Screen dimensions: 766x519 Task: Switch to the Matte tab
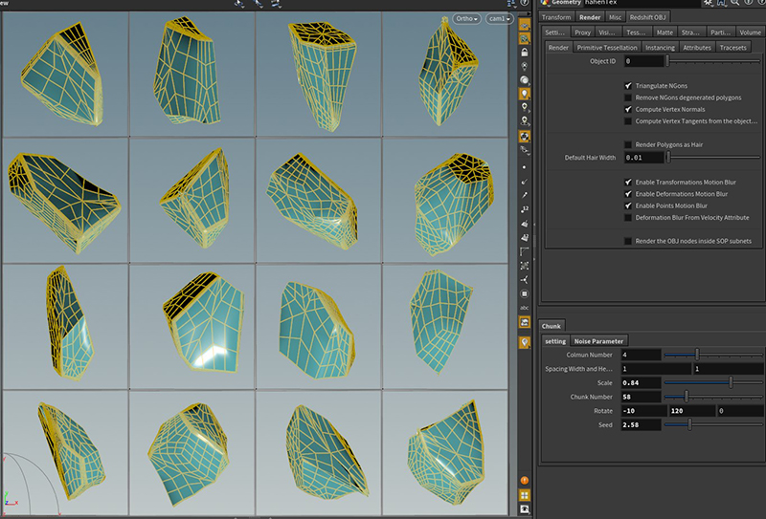[665, 32]
